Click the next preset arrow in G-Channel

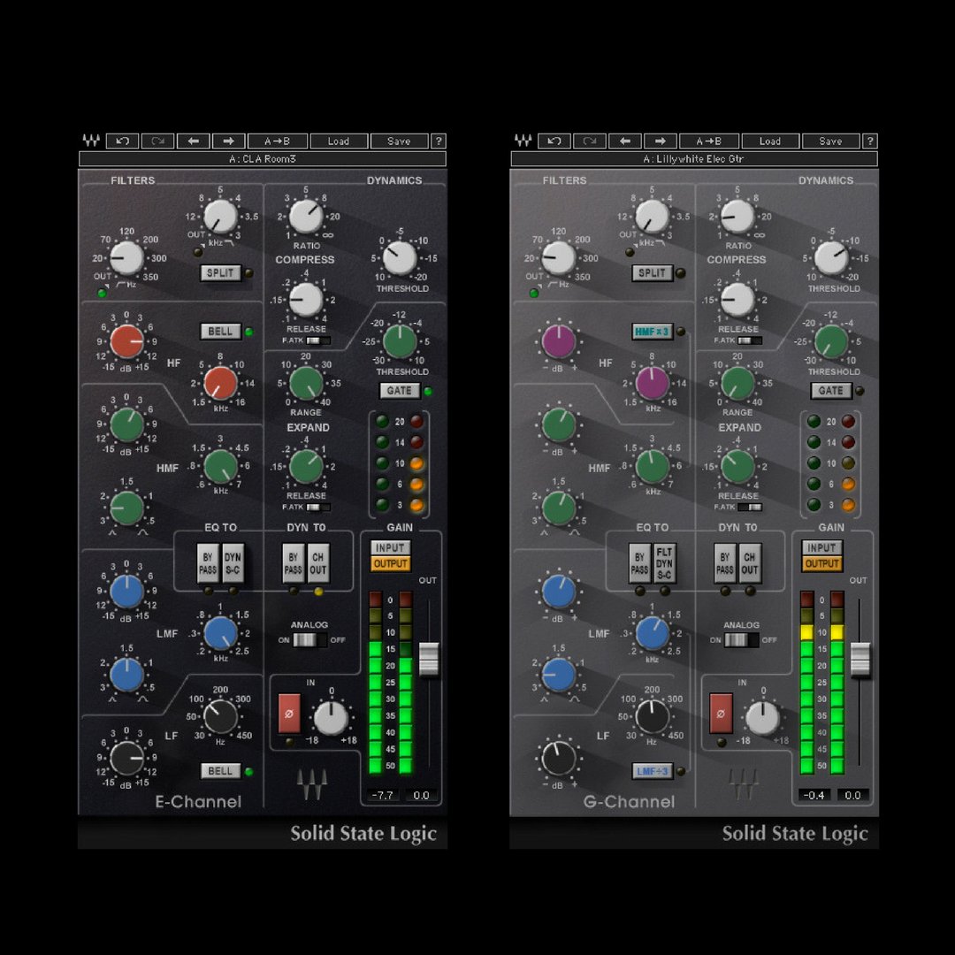[661, 141]
